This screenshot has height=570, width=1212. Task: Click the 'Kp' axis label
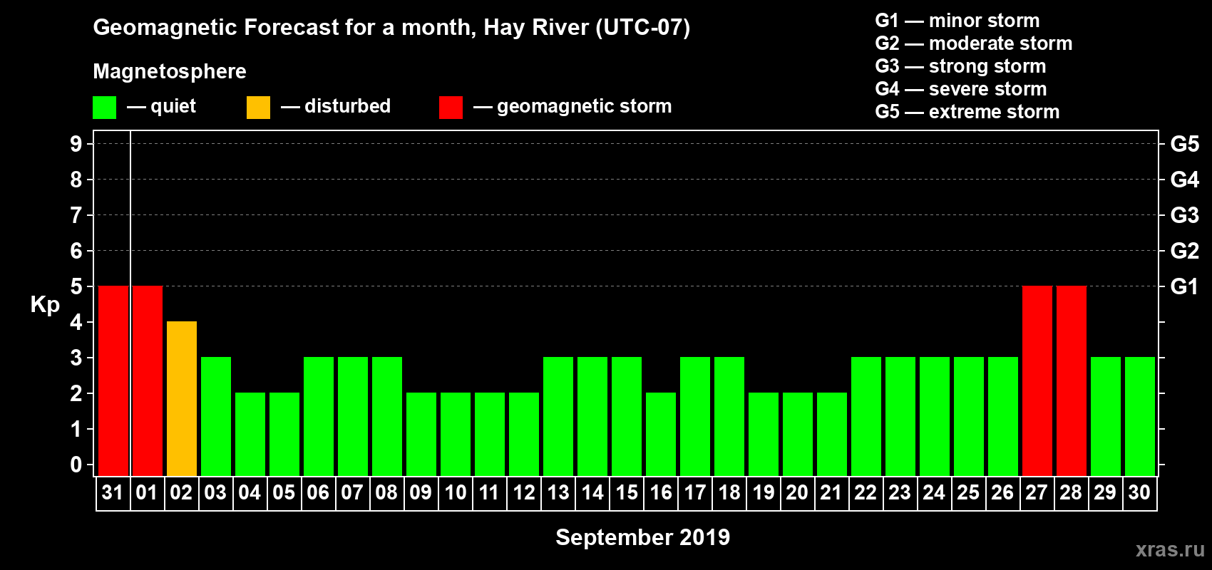[45, 304]
